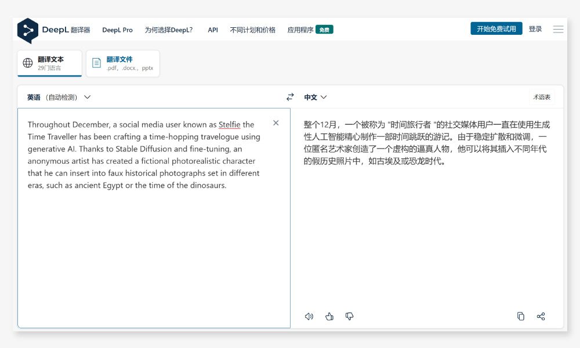Viewport: 580px width, 348px height.
Task: Open the 术语表 glossary
Action: point(542,97)
